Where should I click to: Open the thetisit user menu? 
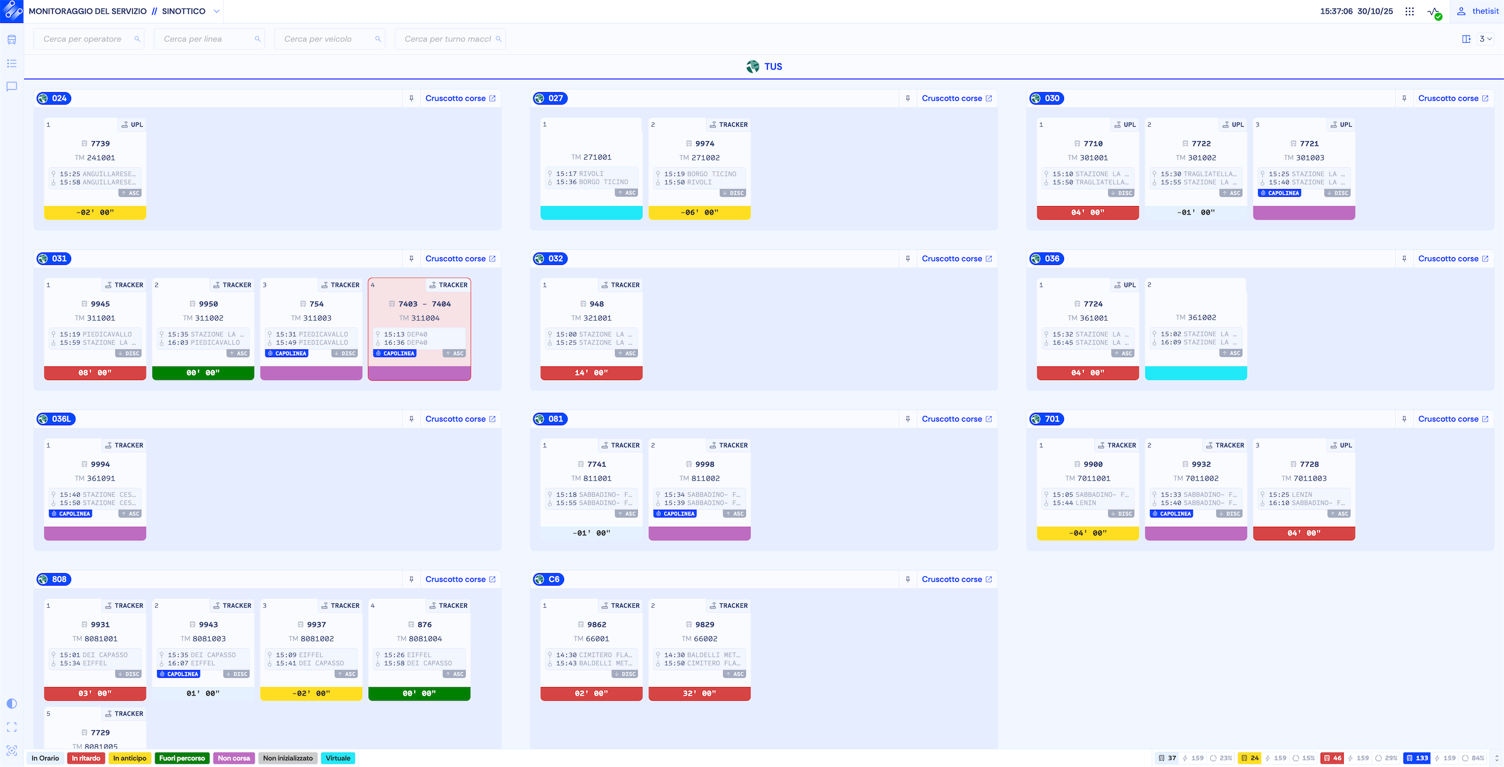(1478, 11)
